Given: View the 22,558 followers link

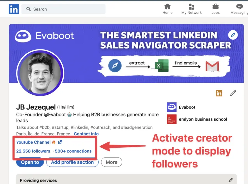Looking at the screenshot, I should [x=33, y=151].
